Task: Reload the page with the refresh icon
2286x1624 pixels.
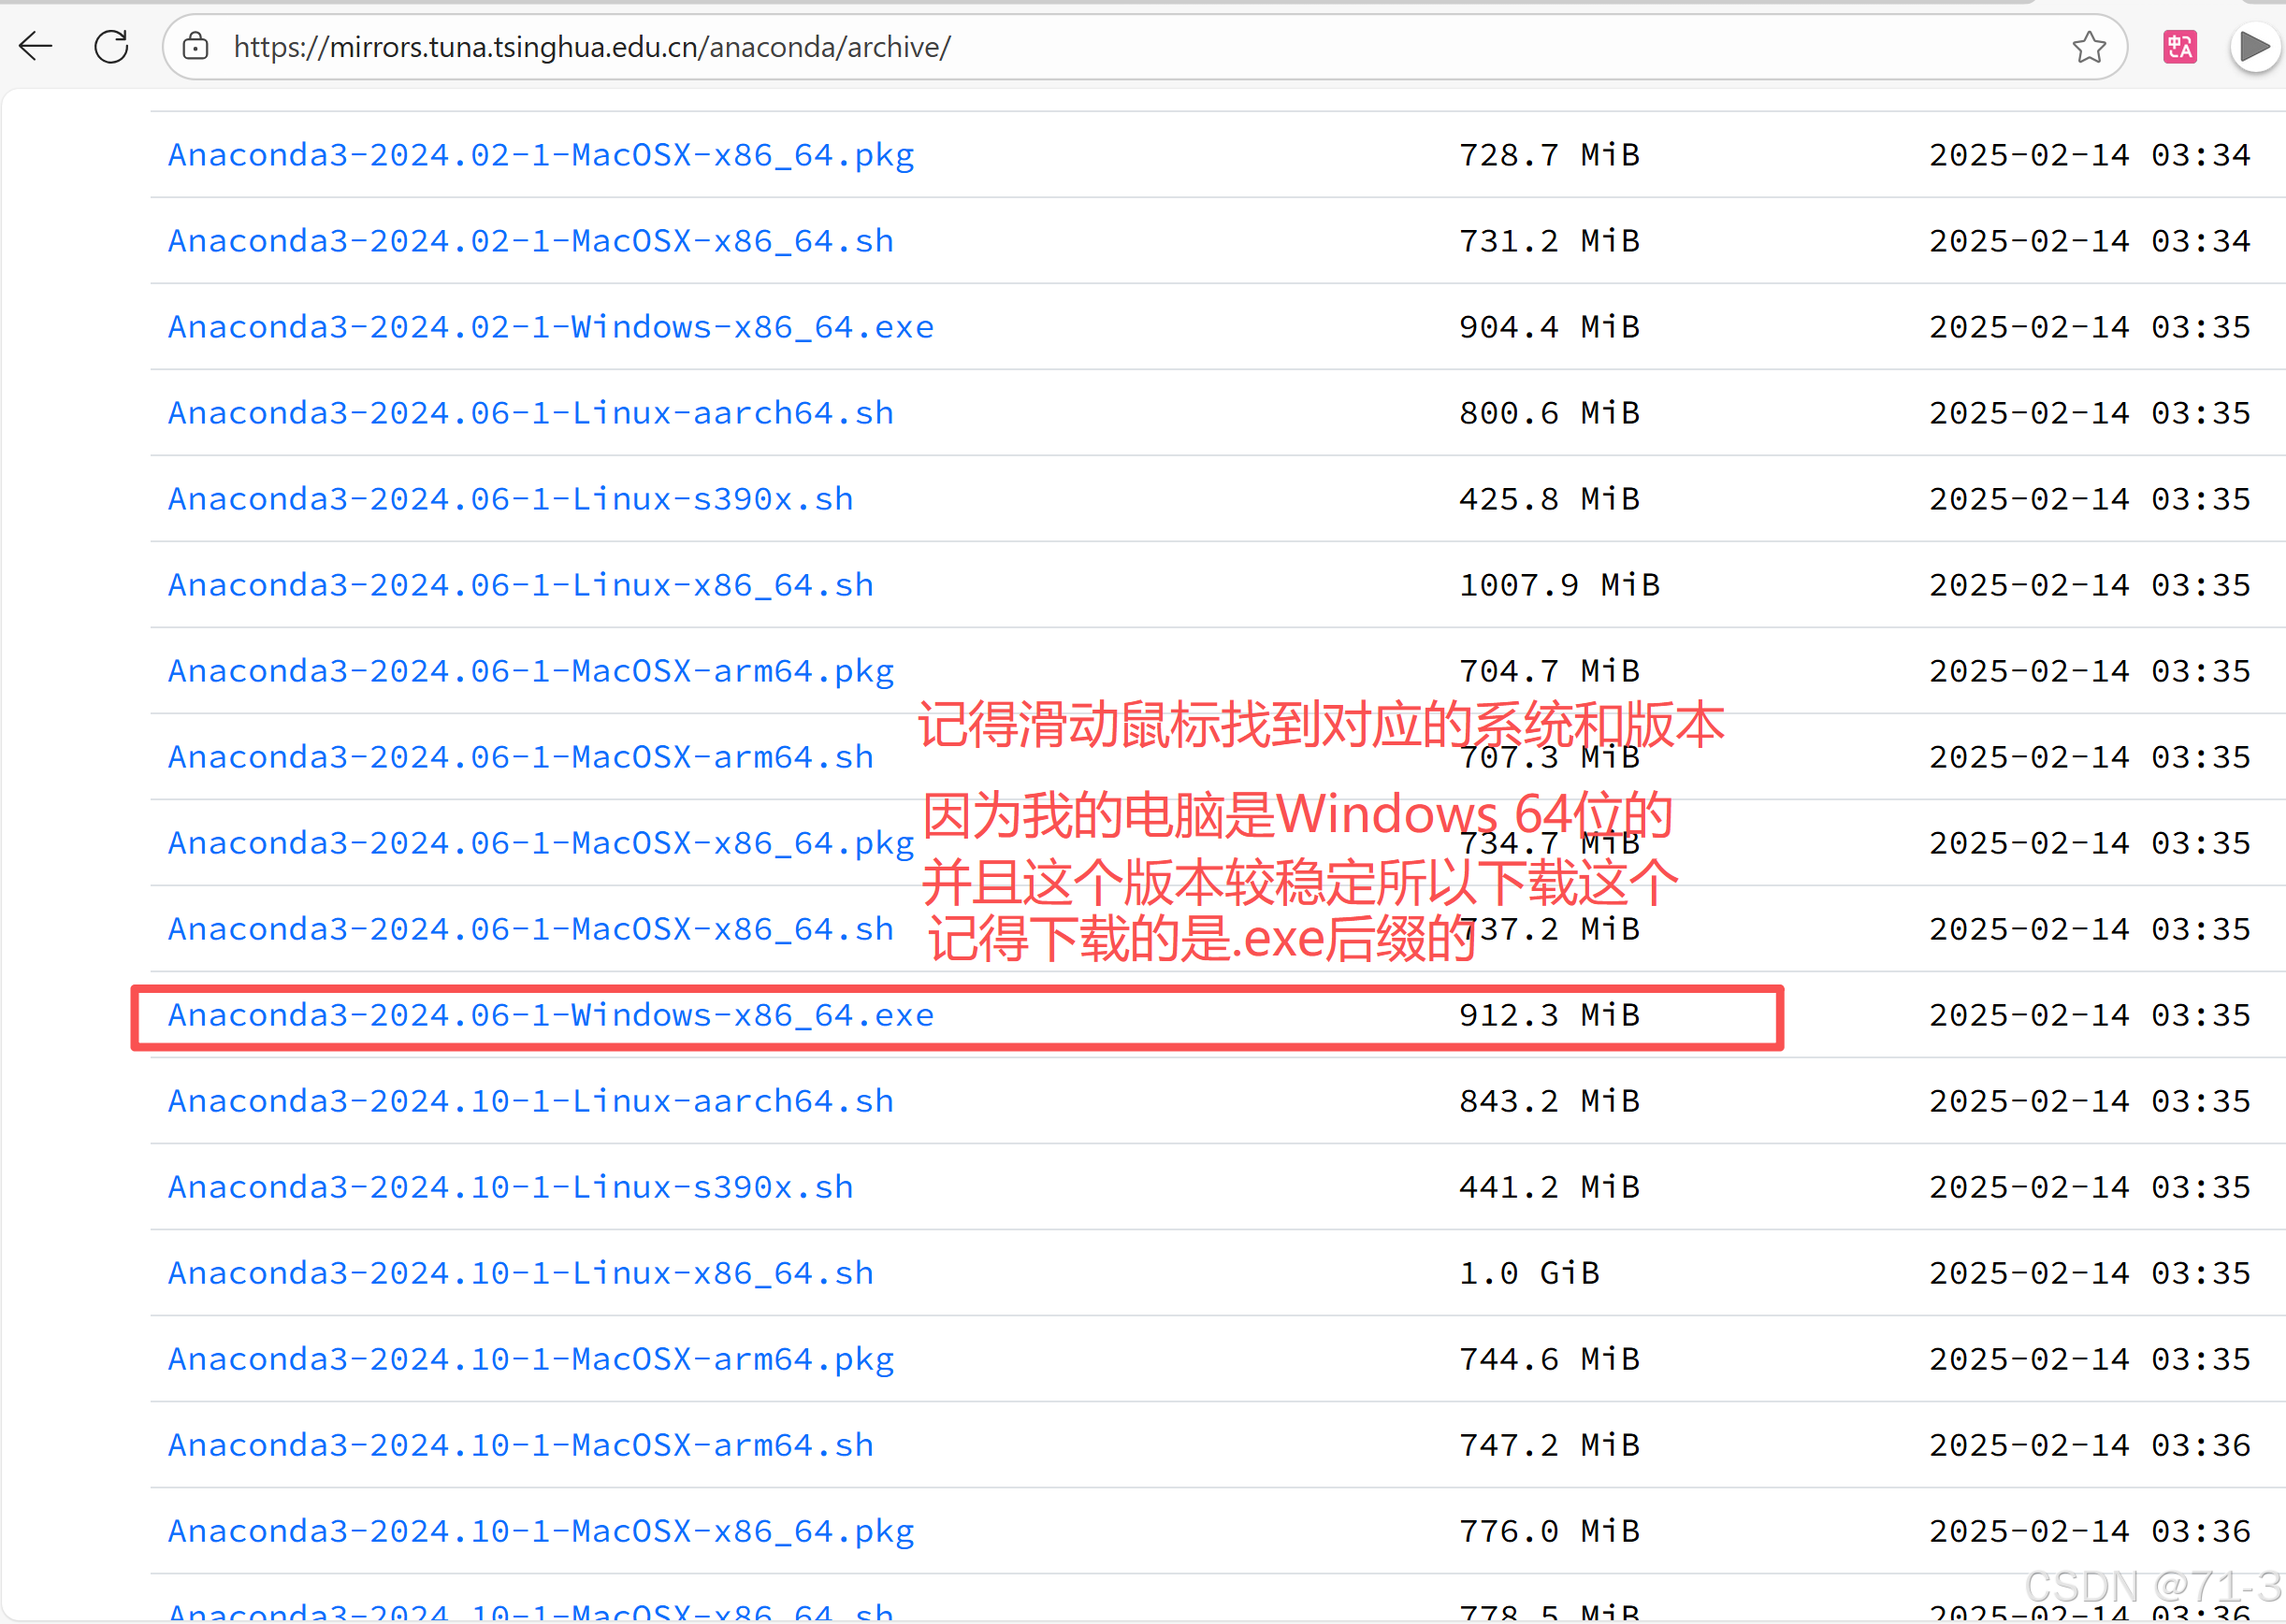Action: (x=111, y=46)
